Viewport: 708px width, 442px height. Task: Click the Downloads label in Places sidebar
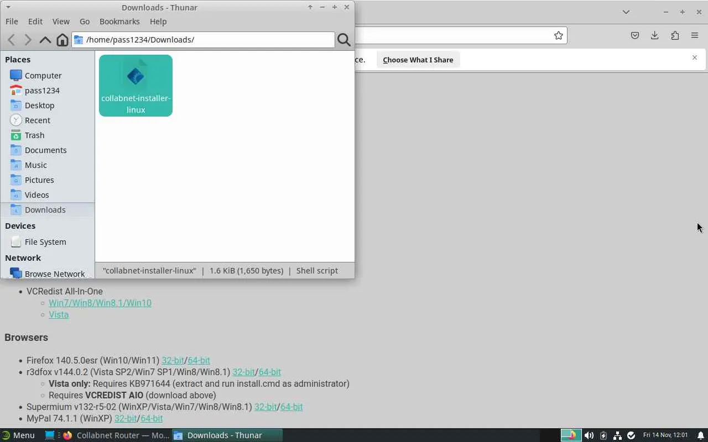[45, 210]
